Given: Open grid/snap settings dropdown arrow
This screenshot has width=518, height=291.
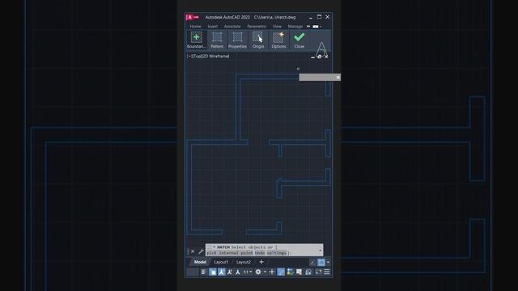Looking at the screenshot, I should point(328,262).
